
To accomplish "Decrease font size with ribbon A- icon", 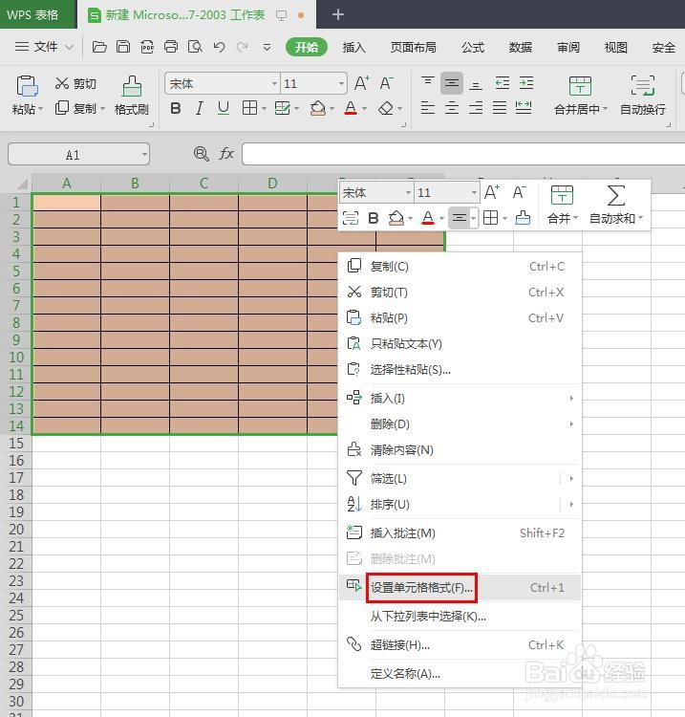I will coord(386,83).
